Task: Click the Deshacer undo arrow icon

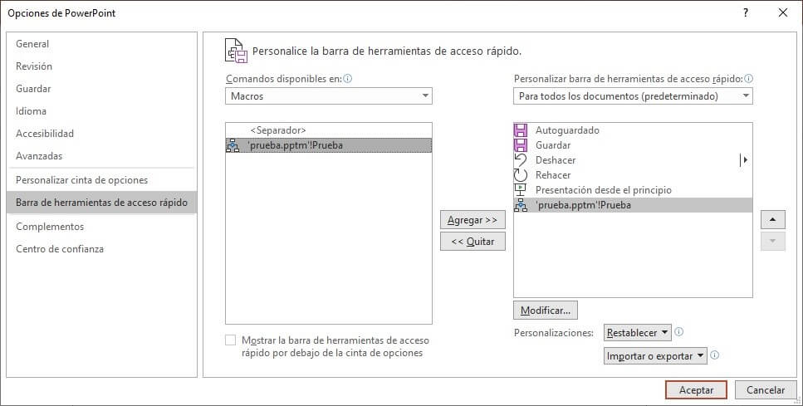Action: tap(521, 159)
